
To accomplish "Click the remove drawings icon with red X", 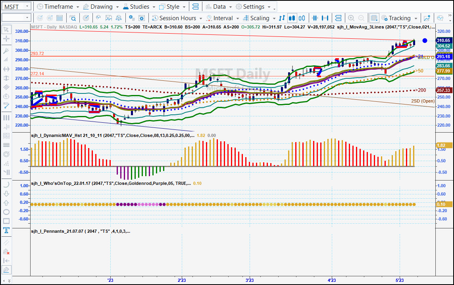I will [6, 251].
